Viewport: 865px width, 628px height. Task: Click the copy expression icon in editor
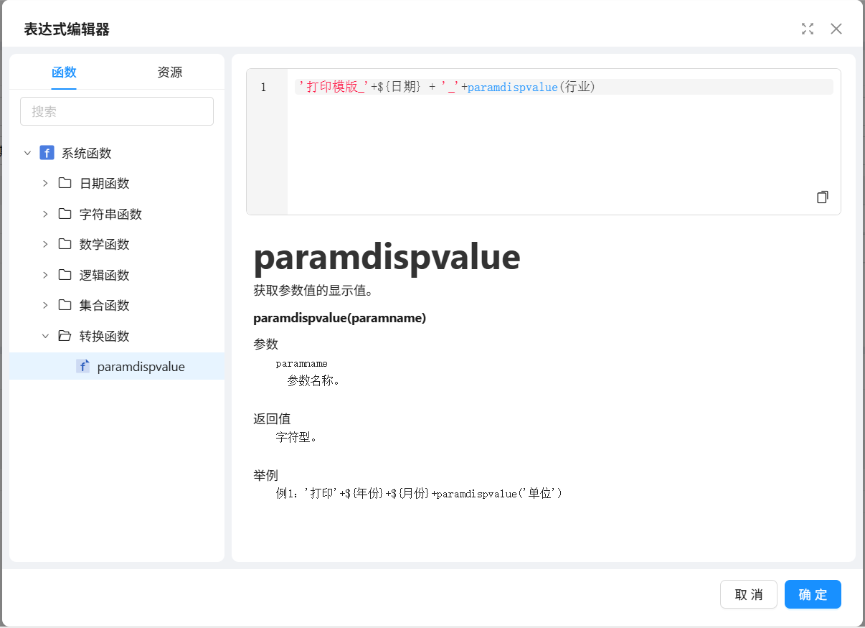click(822, 197)
